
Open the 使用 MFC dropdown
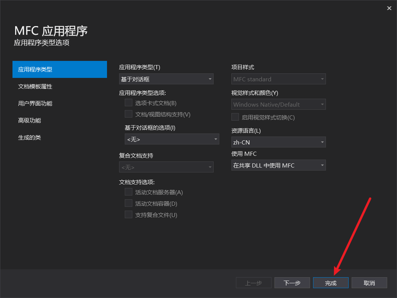[x=278, y=165]
